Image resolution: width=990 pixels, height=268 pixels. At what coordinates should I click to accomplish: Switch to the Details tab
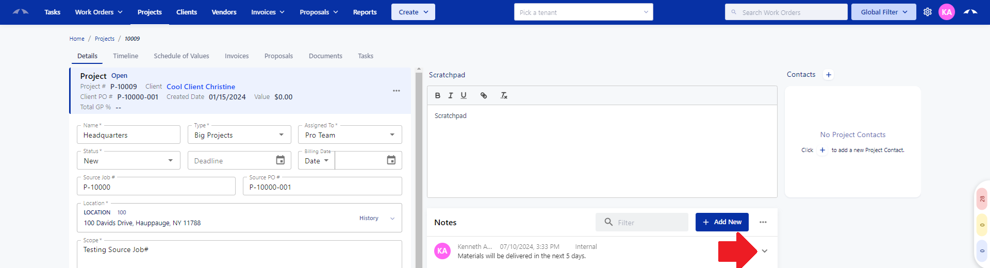(x=87, y=56)
